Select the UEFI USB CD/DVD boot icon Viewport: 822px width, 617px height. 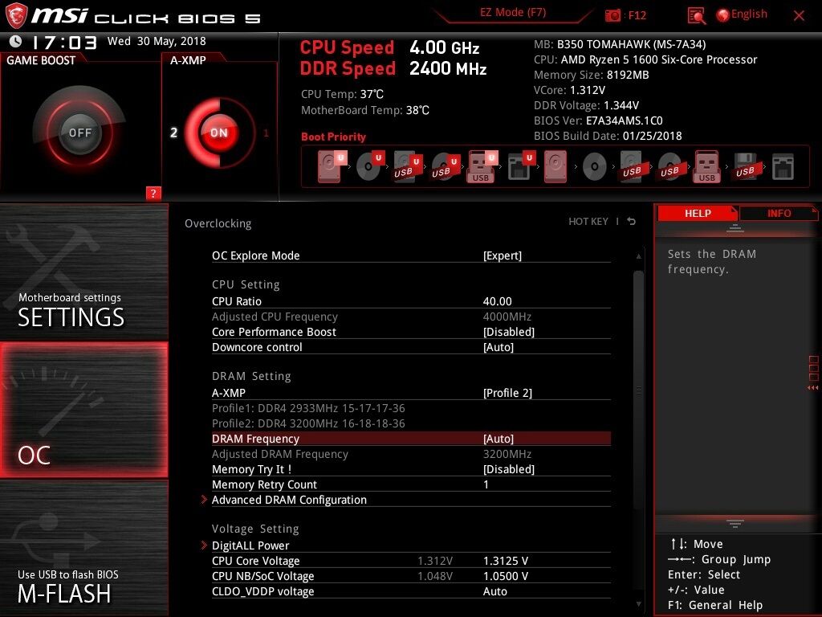point(445,166)
